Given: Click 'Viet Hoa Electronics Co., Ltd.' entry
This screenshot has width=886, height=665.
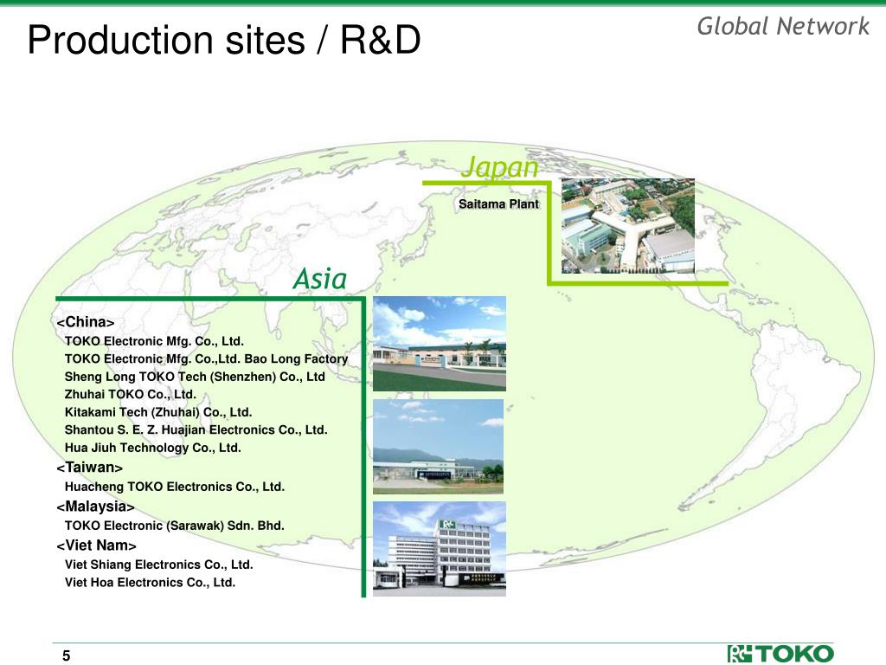Looking at the screenshot, I should click(150, 583).
